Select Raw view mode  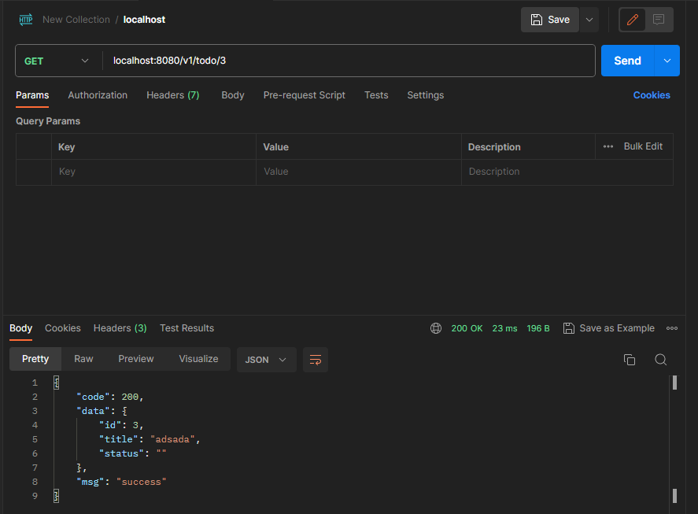tap(83, 359)
